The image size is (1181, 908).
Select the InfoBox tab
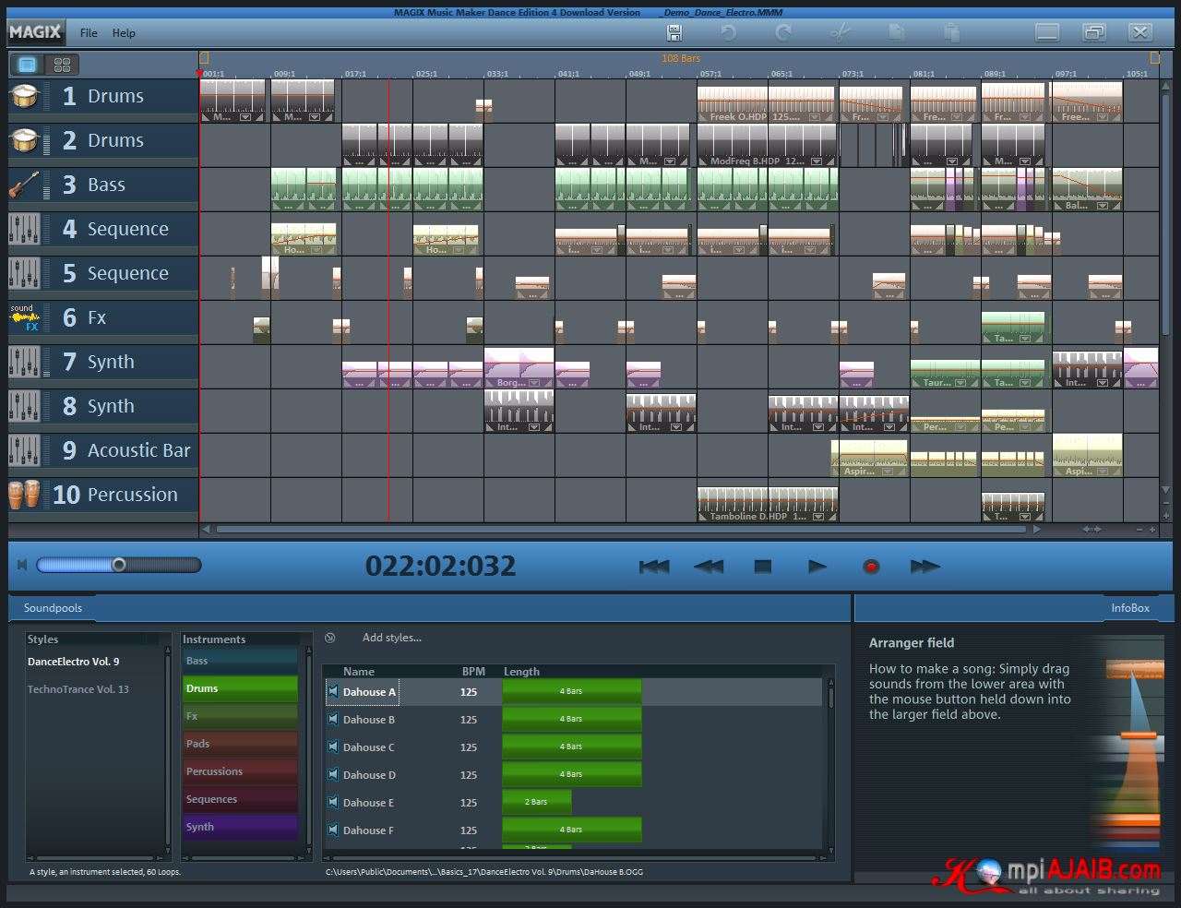coord(1130,608)
